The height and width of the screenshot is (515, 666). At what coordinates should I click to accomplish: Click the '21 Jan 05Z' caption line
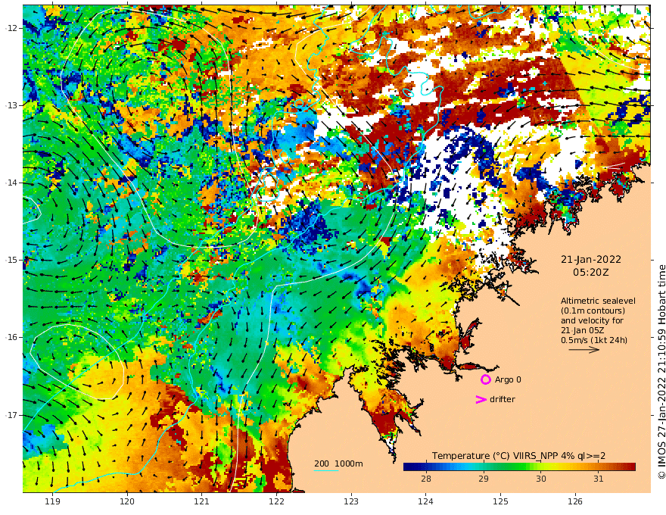tap(583, 330)
